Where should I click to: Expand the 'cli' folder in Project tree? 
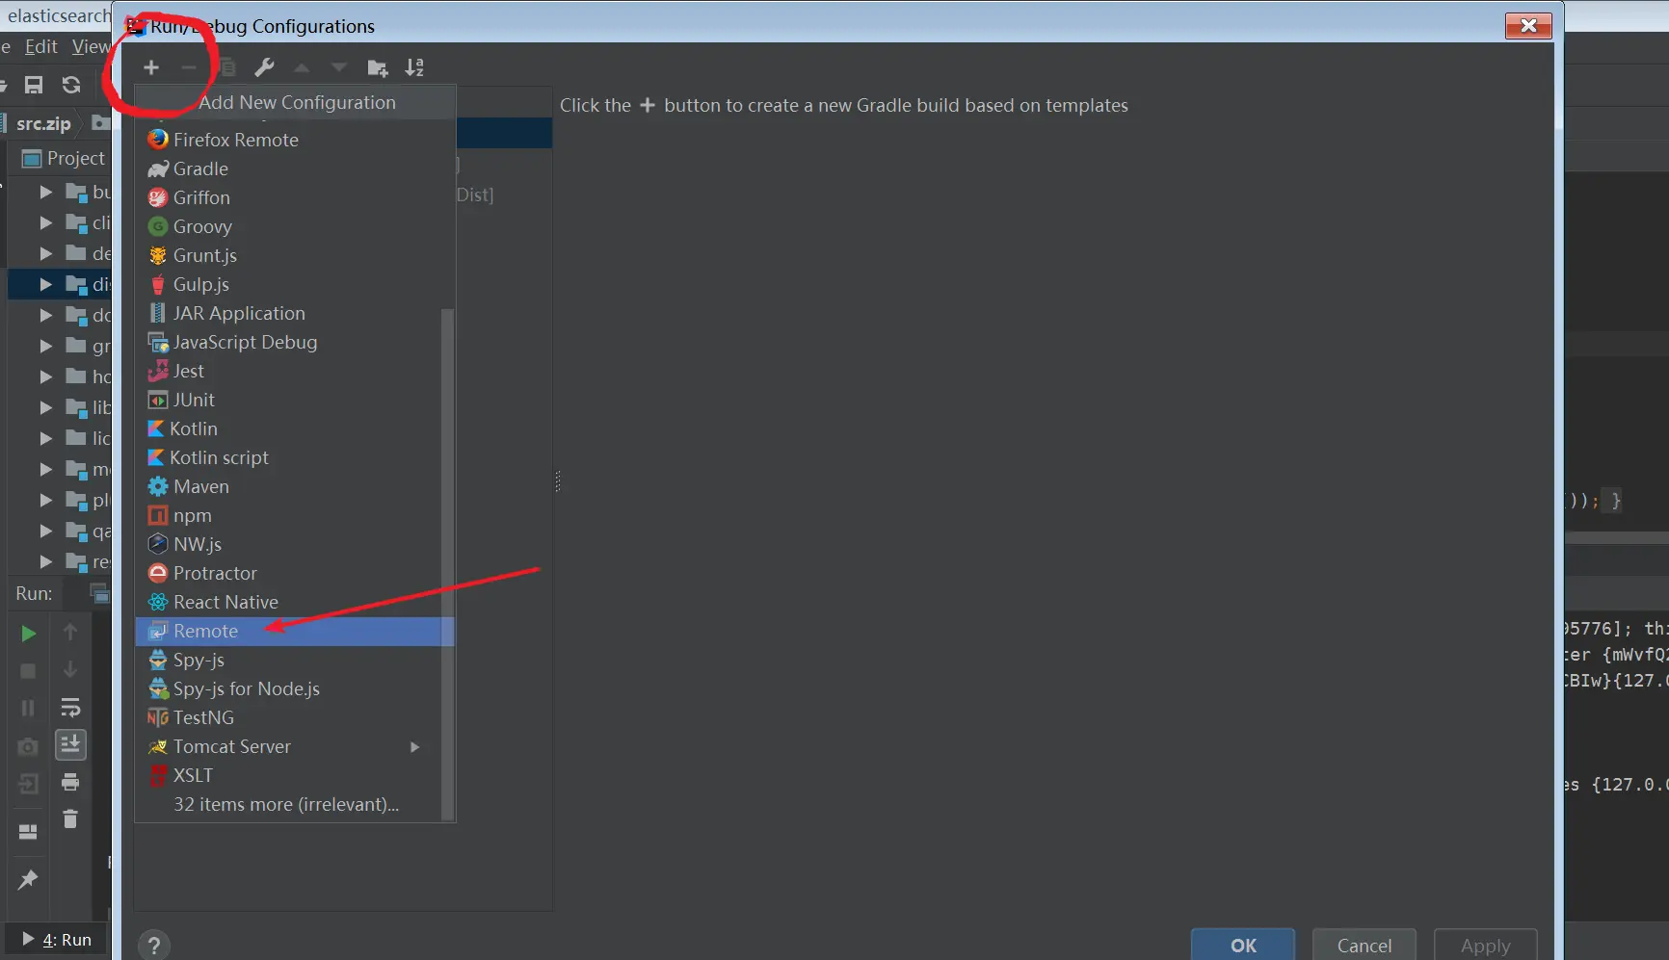click(45, 222)
